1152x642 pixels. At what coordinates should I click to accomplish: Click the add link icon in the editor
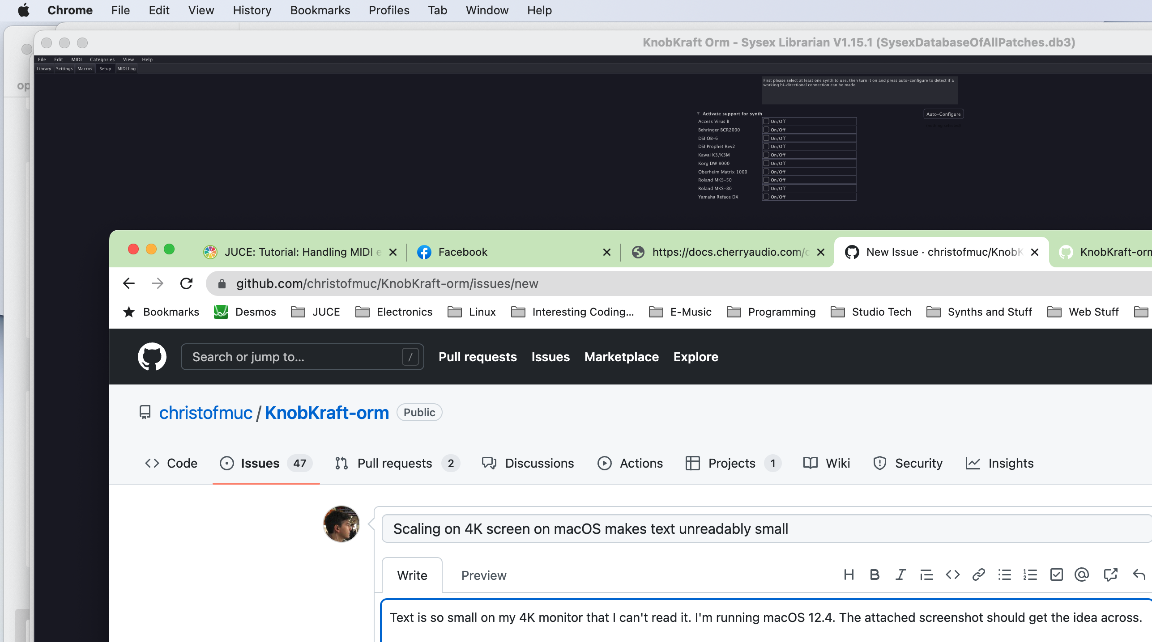pos(978,574)
